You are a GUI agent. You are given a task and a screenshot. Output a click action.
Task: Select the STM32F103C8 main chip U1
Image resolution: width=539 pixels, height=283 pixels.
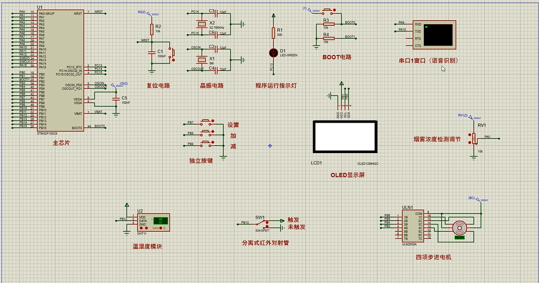[x=61, y=70]
